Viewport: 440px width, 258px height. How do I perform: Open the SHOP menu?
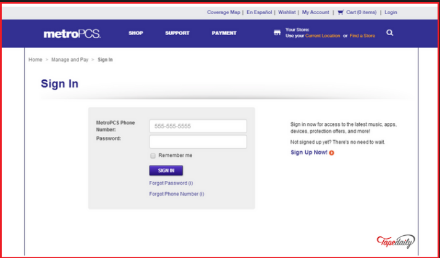(x=136, y=33)
